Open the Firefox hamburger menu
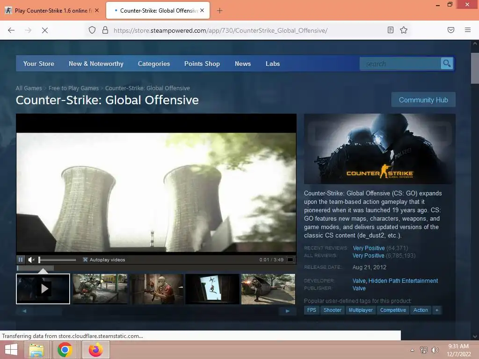479x359 pixels. click(468, 30)
